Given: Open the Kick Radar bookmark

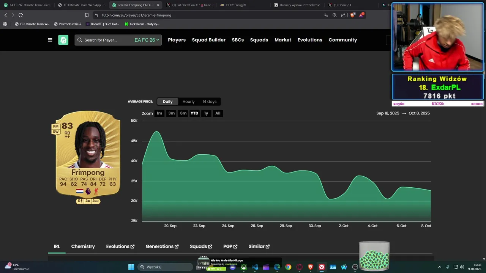Looking at the screenshot, I should point(142,24).
